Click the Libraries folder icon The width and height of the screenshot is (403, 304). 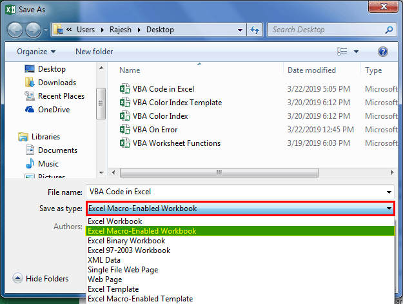(x=23, y=137)
